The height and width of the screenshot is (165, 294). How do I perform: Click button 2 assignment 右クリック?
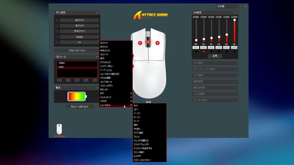tap(80, 25)
